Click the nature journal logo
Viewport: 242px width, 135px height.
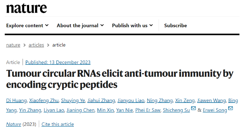pos(27,8)
